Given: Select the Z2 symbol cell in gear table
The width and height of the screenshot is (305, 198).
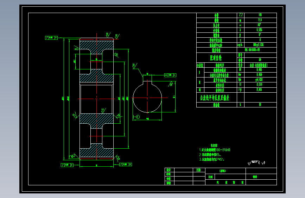Looking at the screenshot, I should click(241, 15).
